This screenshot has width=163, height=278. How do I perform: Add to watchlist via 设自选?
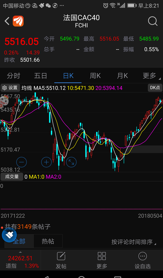[142, 260]
